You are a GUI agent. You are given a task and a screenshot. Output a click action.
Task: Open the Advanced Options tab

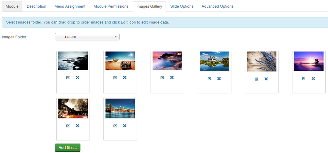coord(217,6)
